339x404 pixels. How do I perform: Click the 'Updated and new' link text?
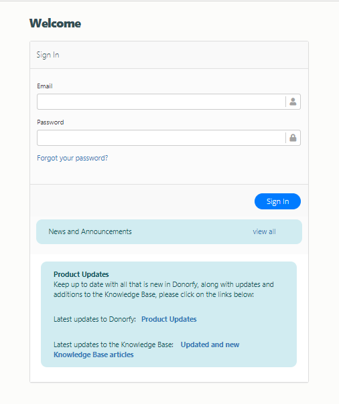(x=210, y=344)
